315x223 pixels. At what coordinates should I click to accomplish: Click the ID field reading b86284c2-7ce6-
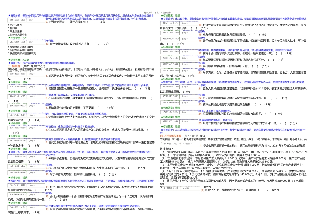point(170,33)
